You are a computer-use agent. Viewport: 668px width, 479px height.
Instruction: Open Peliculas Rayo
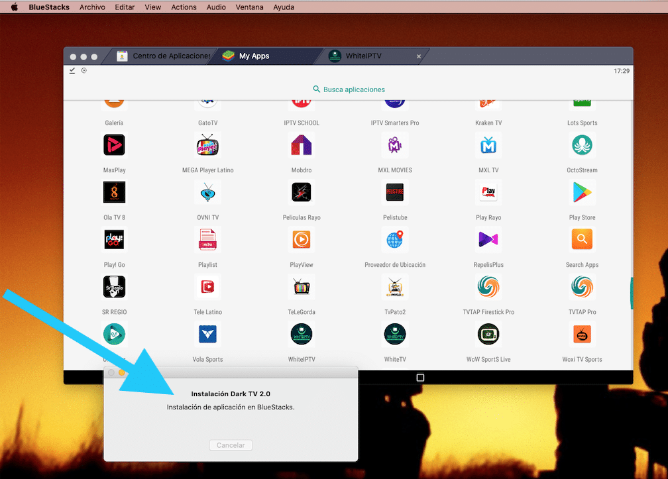coord(302,192)
